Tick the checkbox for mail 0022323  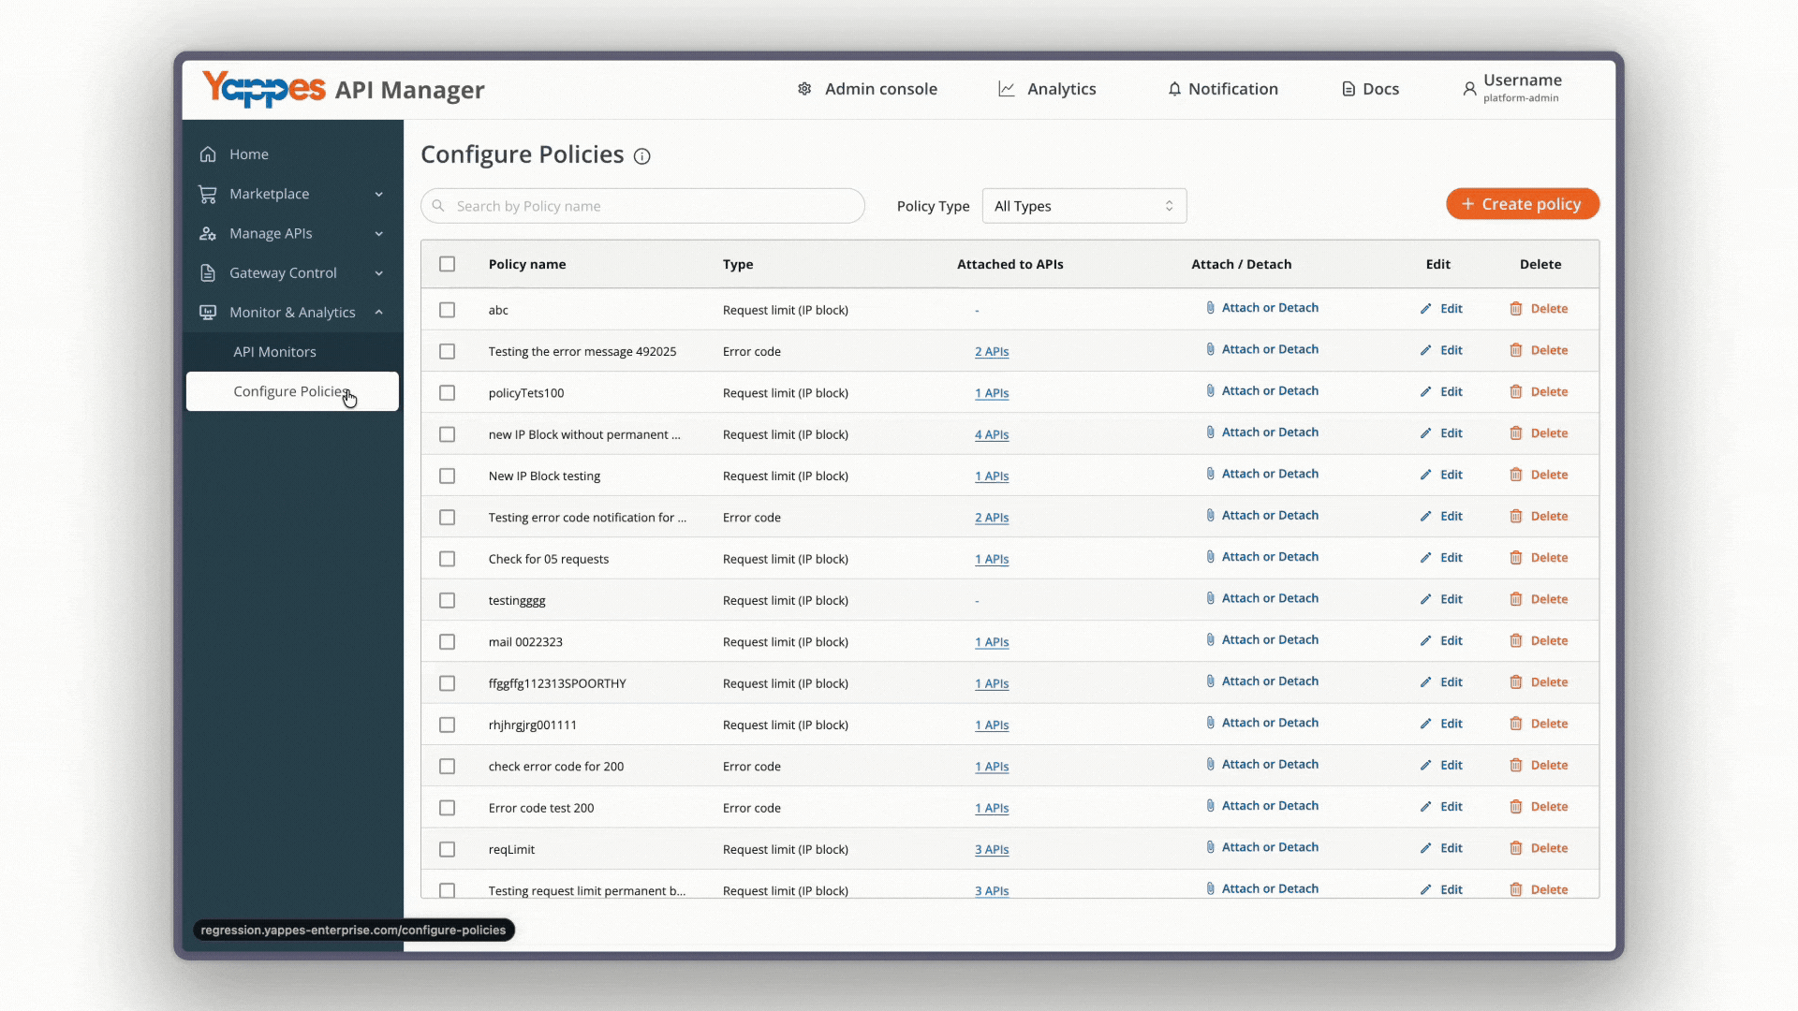pyautogui.click(x=448, y=642)
